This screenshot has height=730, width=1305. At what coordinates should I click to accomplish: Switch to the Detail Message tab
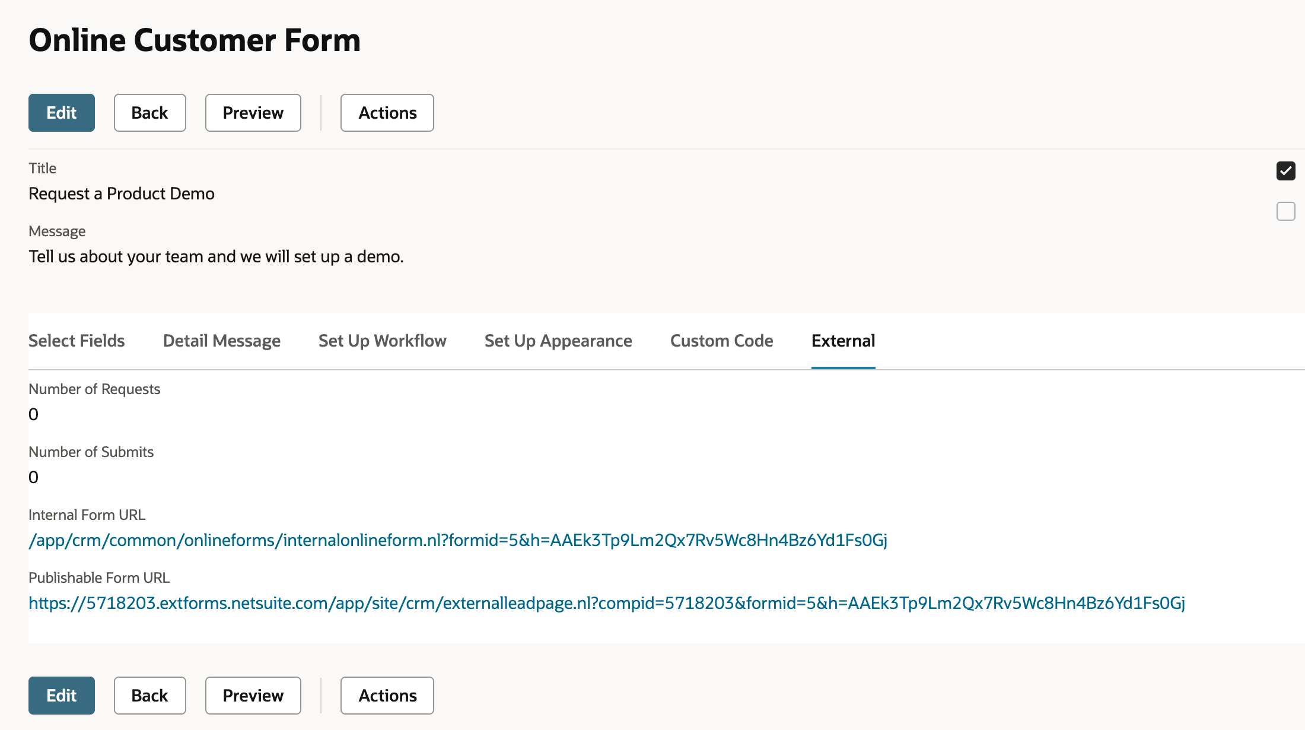click(222, 341)
